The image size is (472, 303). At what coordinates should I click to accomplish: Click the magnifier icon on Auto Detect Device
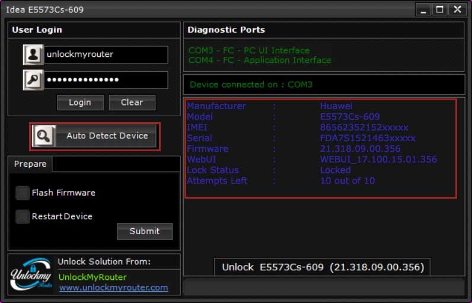click(44, 136)
